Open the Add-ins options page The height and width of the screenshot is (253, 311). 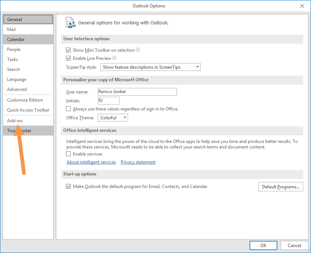pyautogui.click(x=28, y=121)
